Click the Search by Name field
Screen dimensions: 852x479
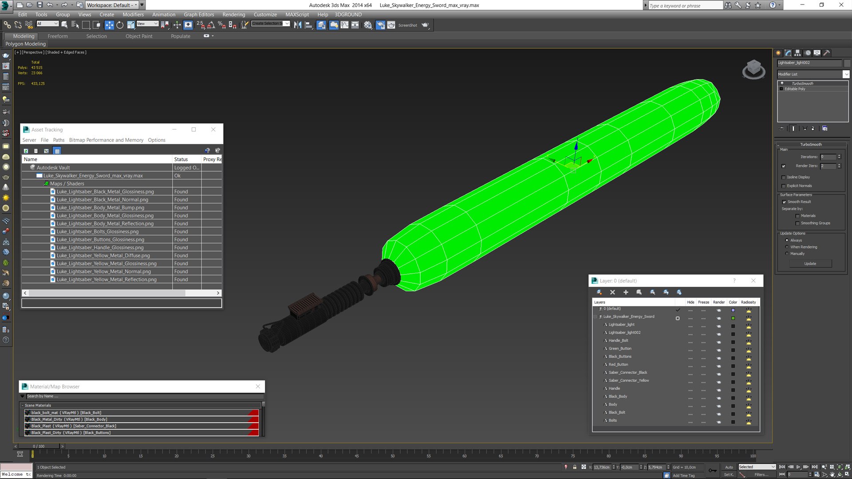pos(144,396)
